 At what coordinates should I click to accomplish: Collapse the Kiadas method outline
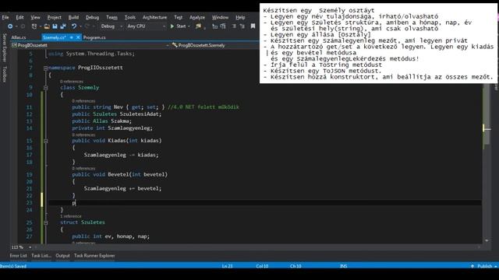tap(45, 141)
